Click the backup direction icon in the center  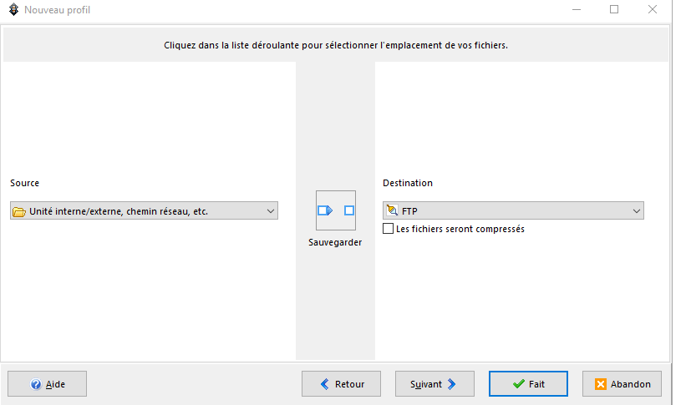[x=336, y=210]
